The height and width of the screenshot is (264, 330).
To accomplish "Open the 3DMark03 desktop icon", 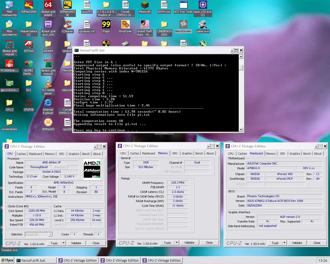I will pos(48,125).
